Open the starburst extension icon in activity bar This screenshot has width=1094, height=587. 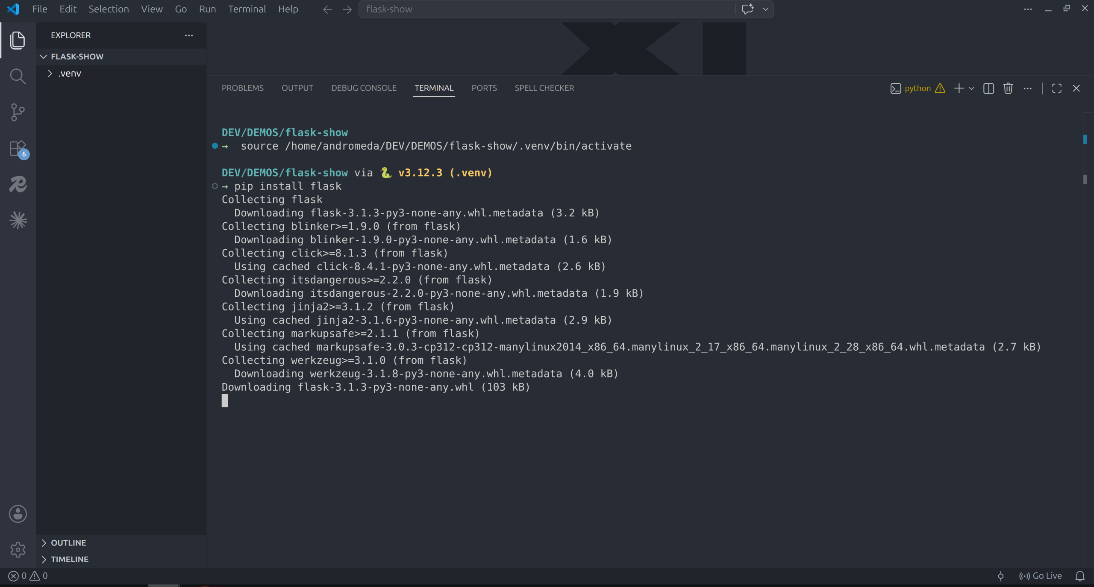click(18, 220)
